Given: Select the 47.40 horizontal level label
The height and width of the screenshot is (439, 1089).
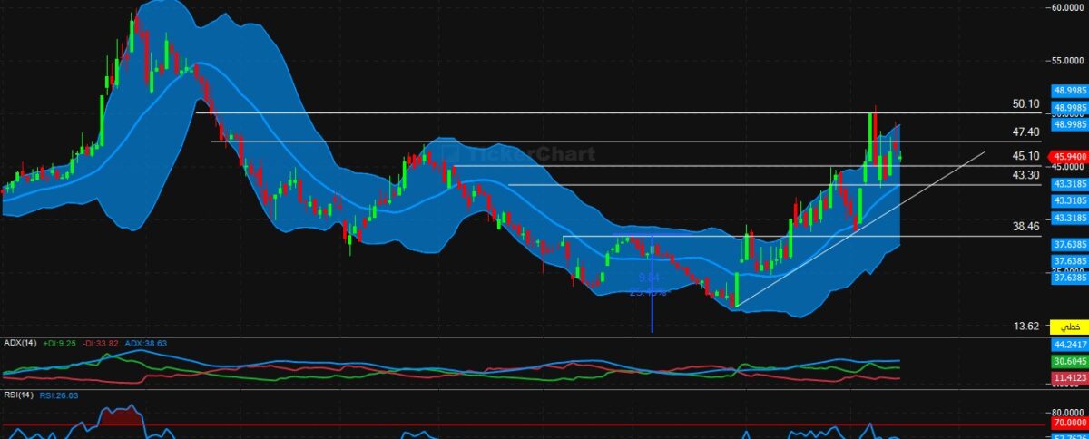Looking at the screenshot, I should pyautogui.click(x=1025, y=132).
